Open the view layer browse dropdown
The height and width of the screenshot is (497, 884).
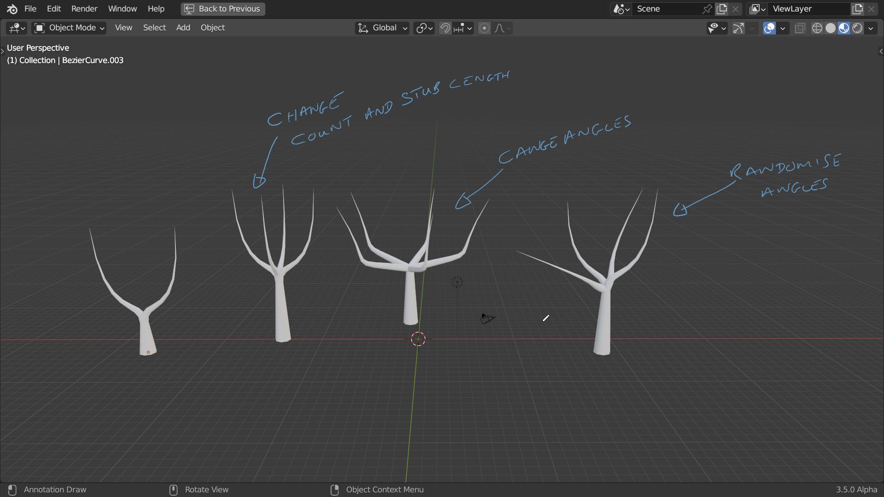tap(757, 9)
